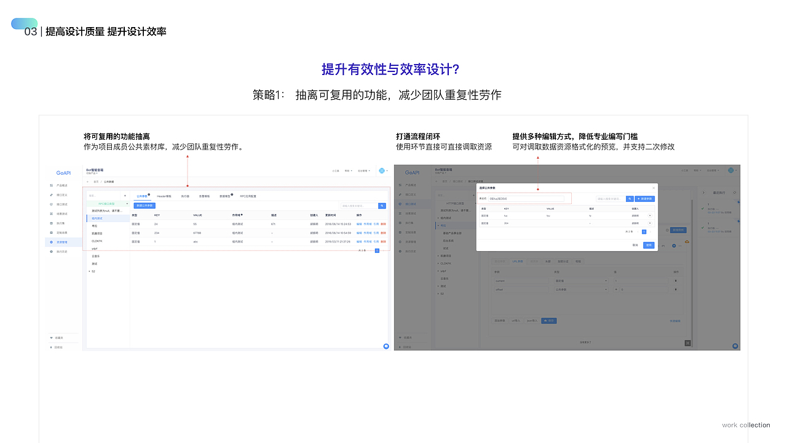Click 使用 in the 选择公共参数 dialog
Image resolution: width=787 pixels, height=443 pixels.
649,245
